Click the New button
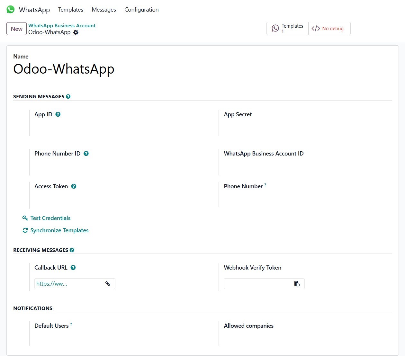Image resolution: width=405 pixels, height=356 pixels. pos(16,29)
